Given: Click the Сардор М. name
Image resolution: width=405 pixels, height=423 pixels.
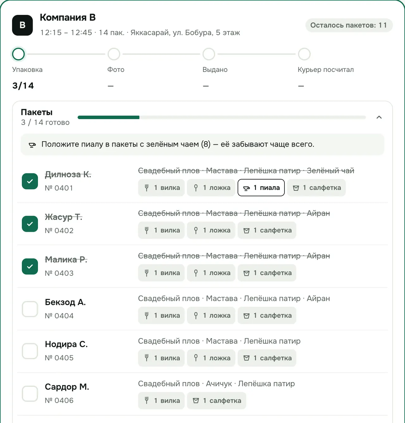Looking at the screenshot, I should (x=67, y=387).
